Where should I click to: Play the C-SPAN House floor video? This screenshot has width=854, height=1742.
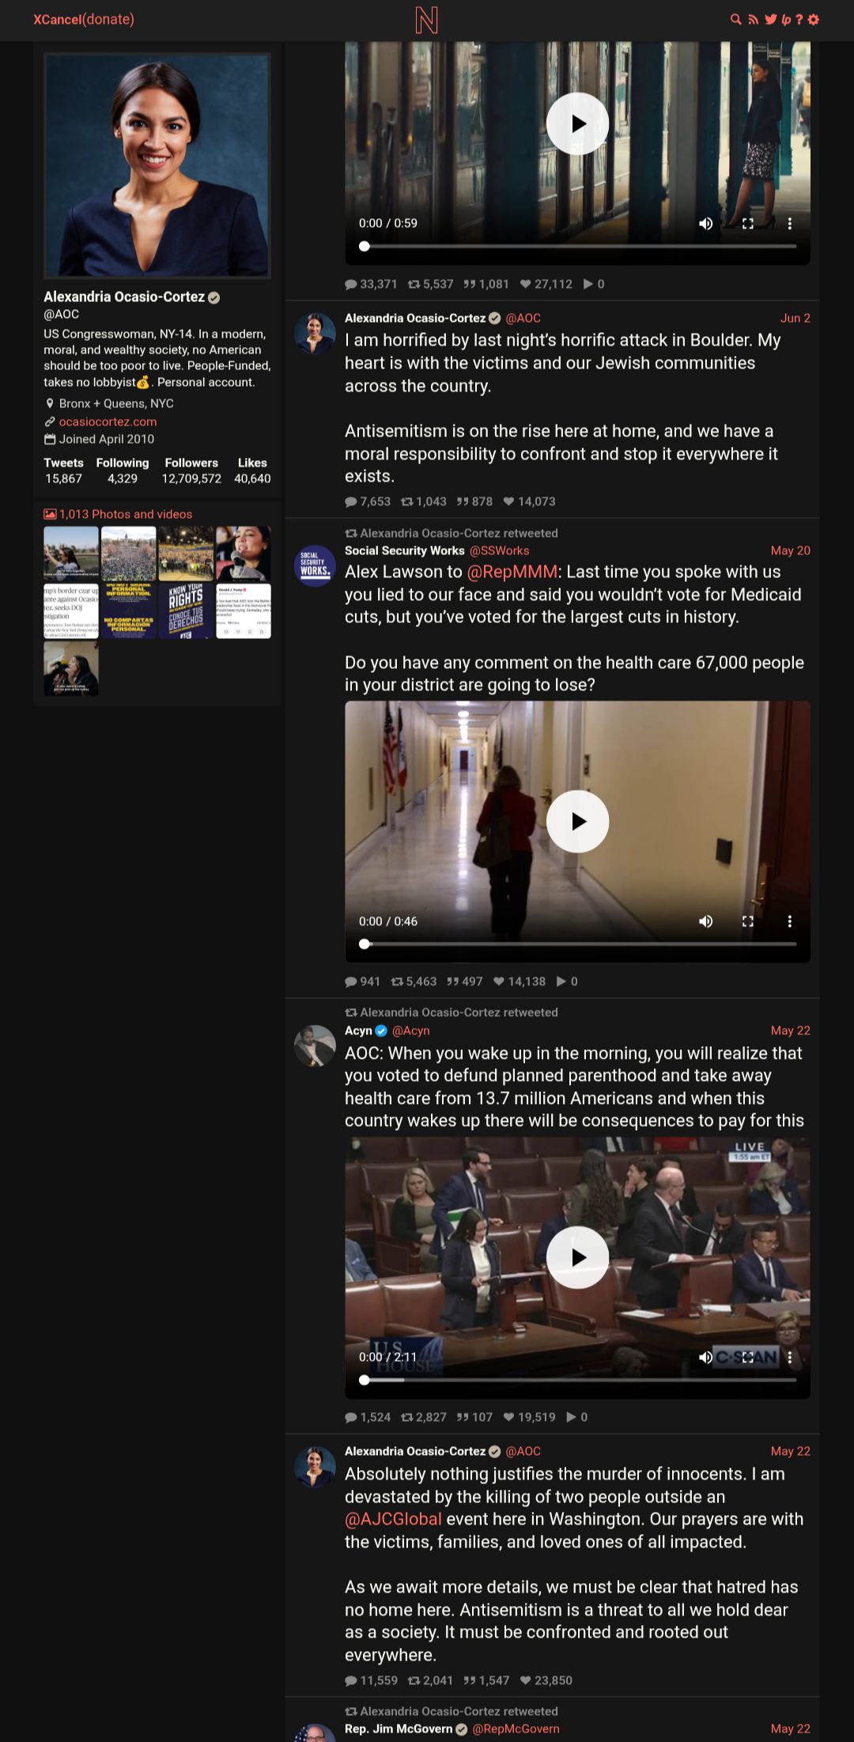click(x=578, y=1257)
